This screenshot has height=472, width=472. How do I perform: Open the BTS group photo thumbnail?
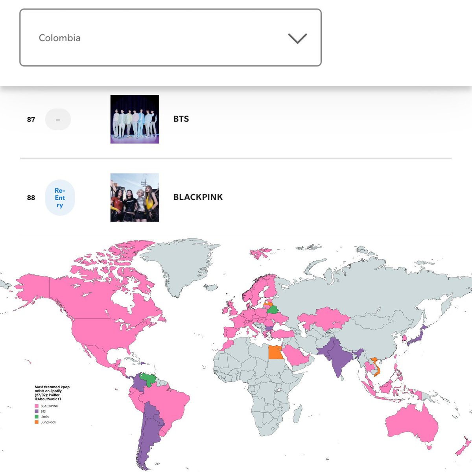point(134,119)
